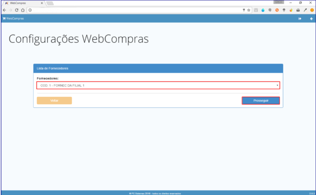Click the orange alert icon at toolbar end

coord(312,10)
